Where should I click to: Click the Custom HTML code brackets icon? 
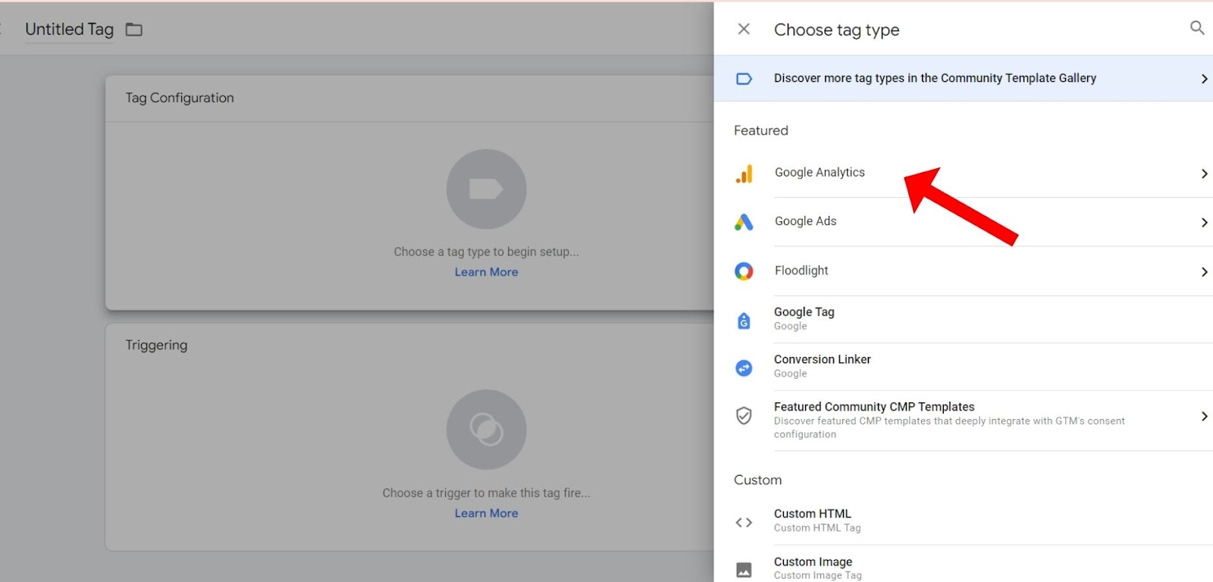pos(744,522)
